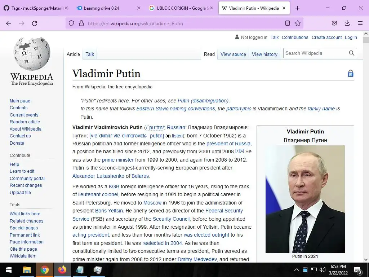The height and width of the screenshot is (277, 369).
Task: Click into the Search Wikipedia field
Action: [316, 53]
